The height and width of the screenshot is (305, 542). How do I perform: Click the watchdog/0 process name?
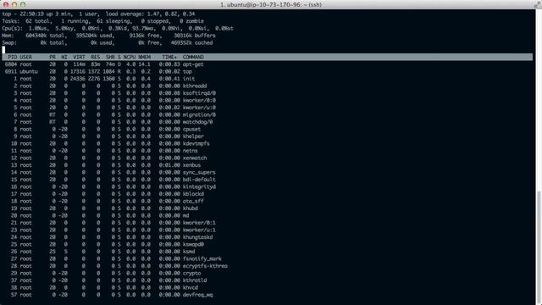pyautogui.click(x=197, y=122)
